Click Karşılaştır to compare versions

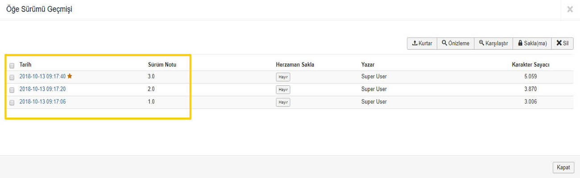coord(493,43)
